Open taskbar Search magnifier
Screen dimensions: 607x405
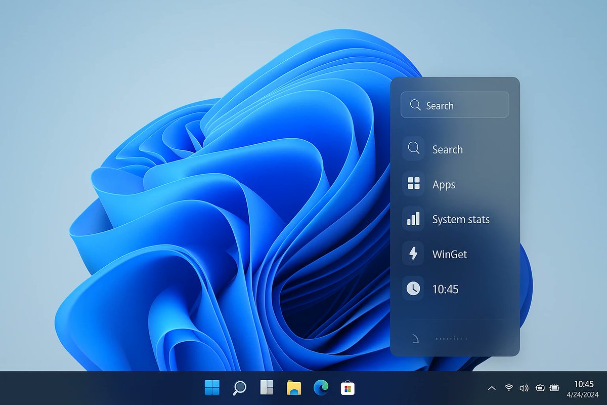[x=239, y=388]
